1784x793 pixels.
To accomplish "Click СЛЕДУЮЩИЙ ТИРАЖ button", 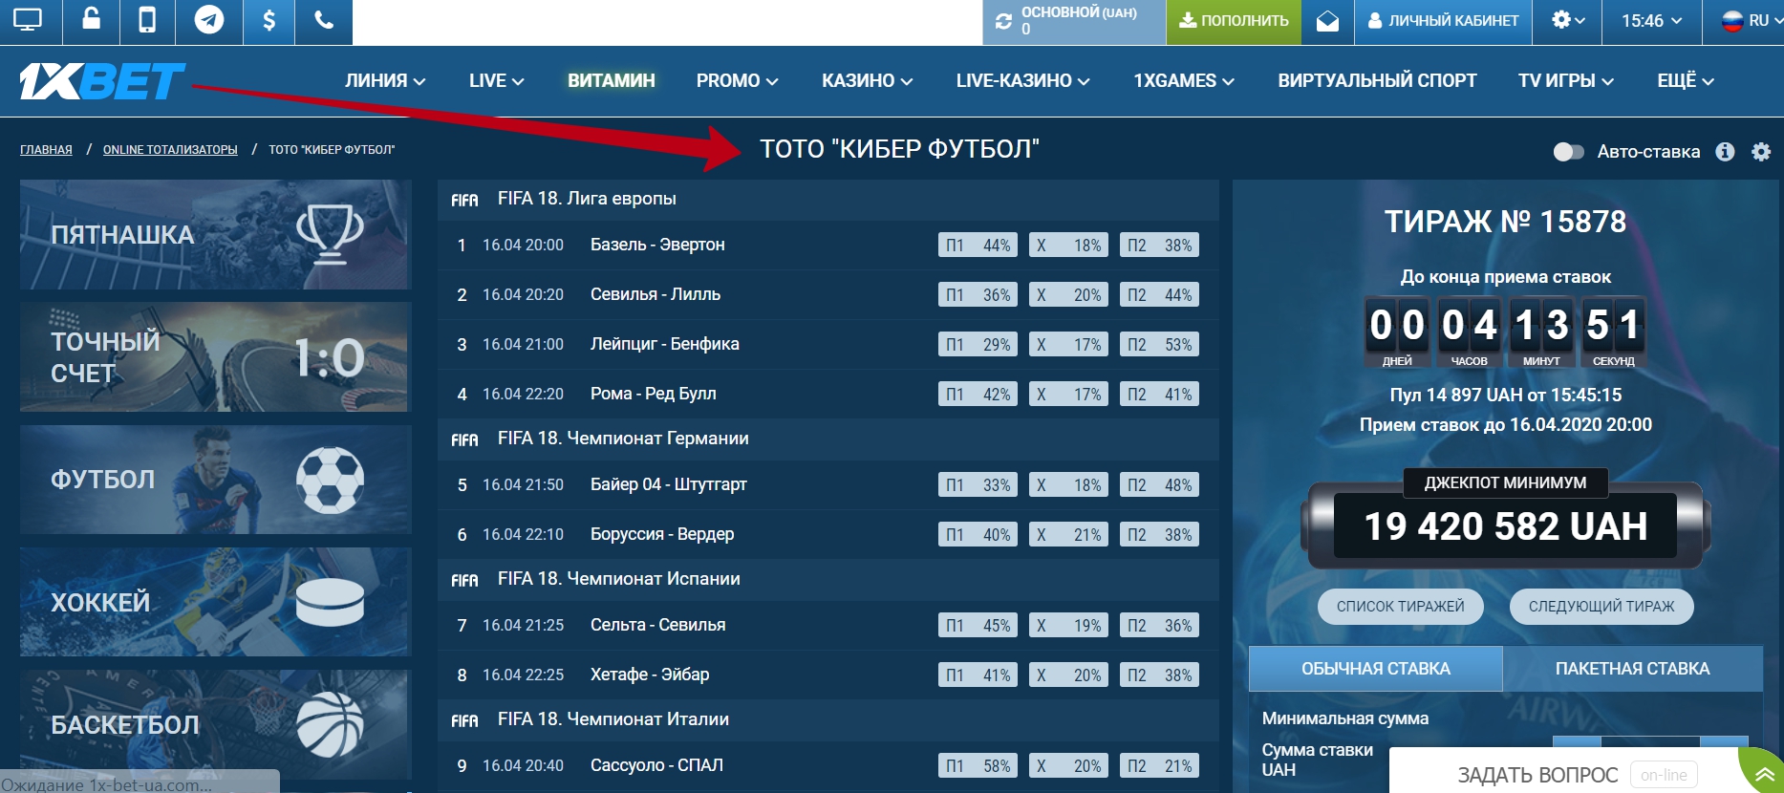I will click(1601, 607).
